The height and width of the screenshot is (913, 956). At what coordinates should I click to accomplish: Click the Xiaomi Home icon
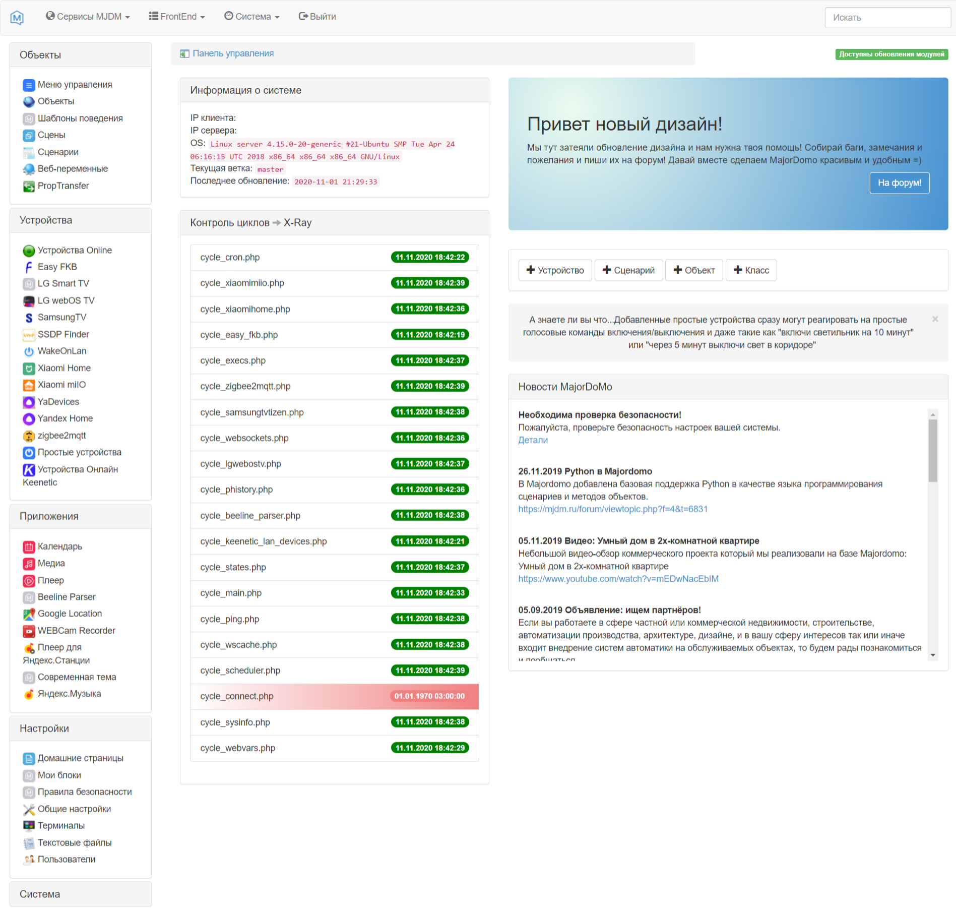click(29, 369)
